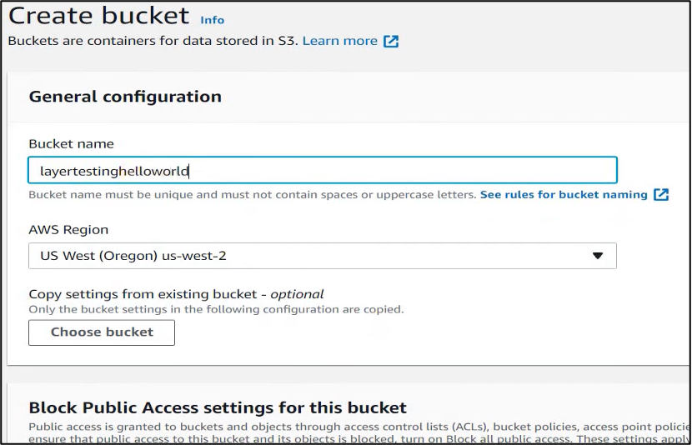The image size is (692, 445).
Task: Expand the US West (Oregon) us-west-2 region selector
Action: [322, 256]
